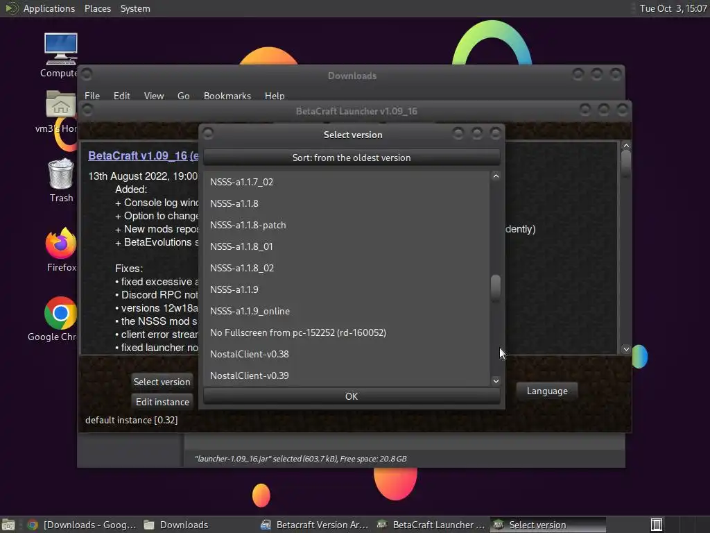
Task: Click the Sort: from the oldest version button
Action: pyautogui.click(x=352, y=158)
